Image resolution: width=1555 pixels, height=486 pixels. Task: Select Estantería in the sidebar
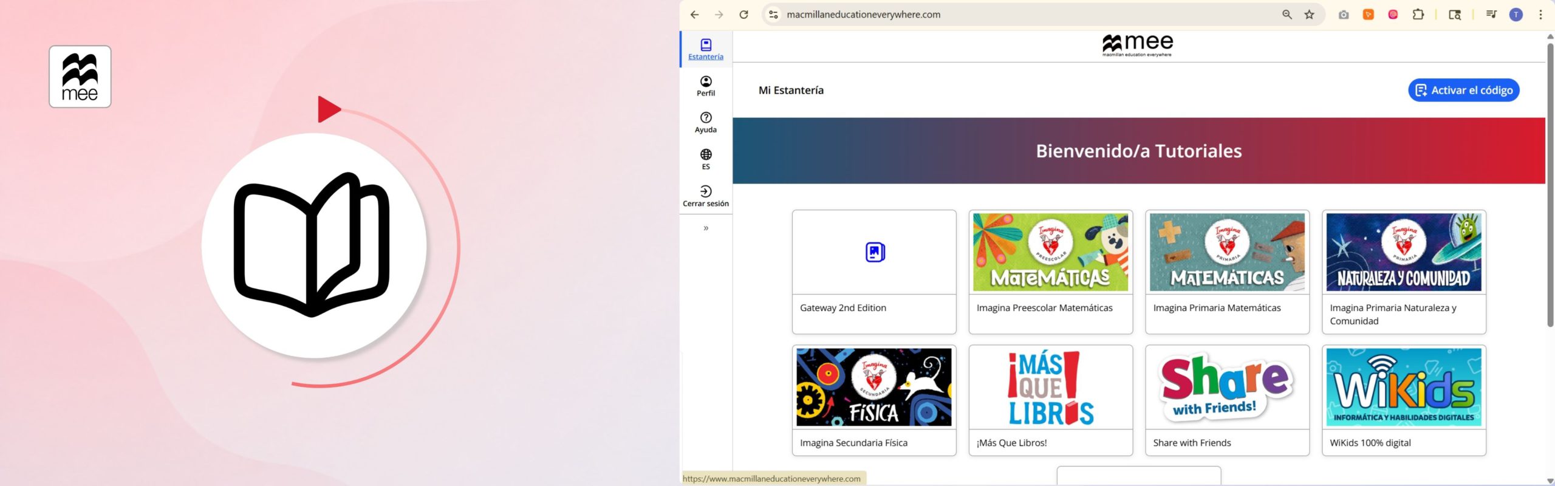click(706, 49)
